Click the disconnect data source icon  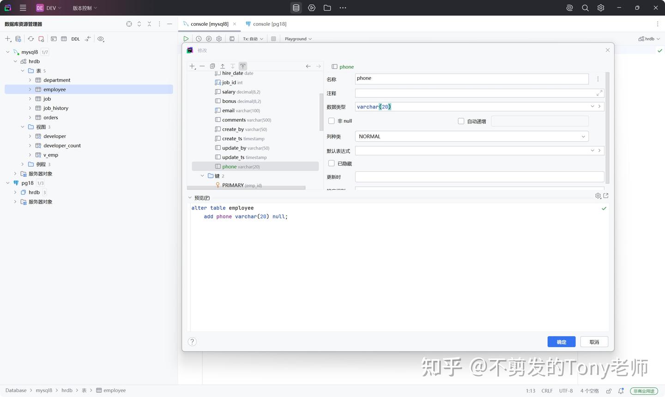click(x=41, y=39)
